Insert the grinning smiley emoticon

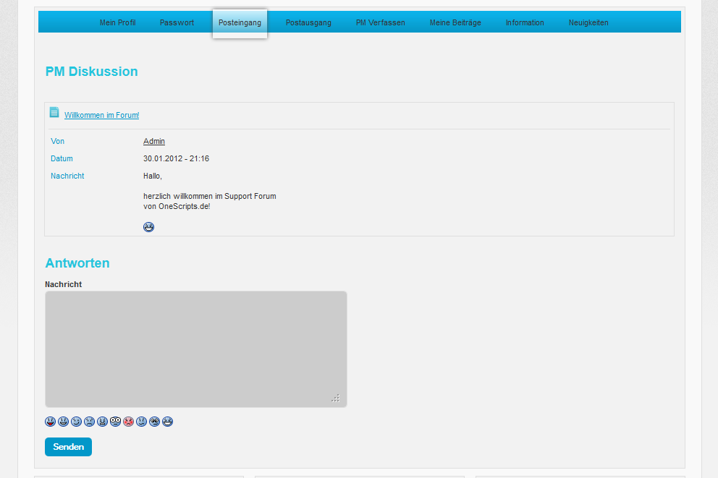point(63,422)
